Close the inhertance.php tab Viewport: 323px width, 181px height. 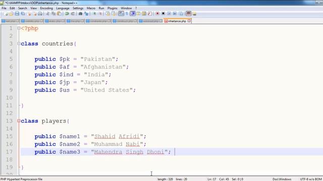[x=189, y=21]
